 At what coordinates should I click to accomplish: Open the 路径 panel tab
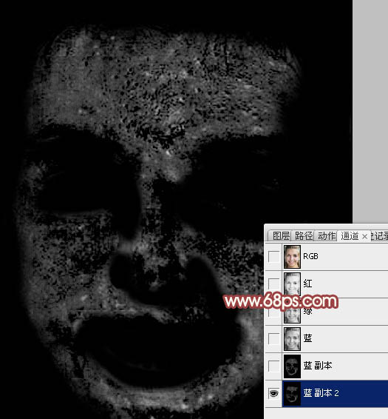pos(304,236)
